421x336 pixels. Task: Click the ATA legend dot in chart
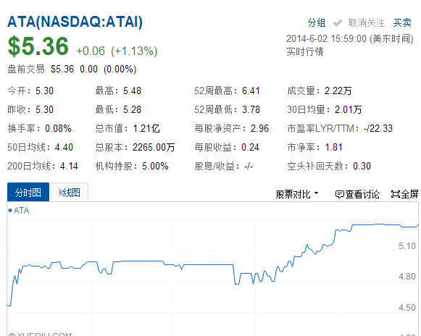10,211
